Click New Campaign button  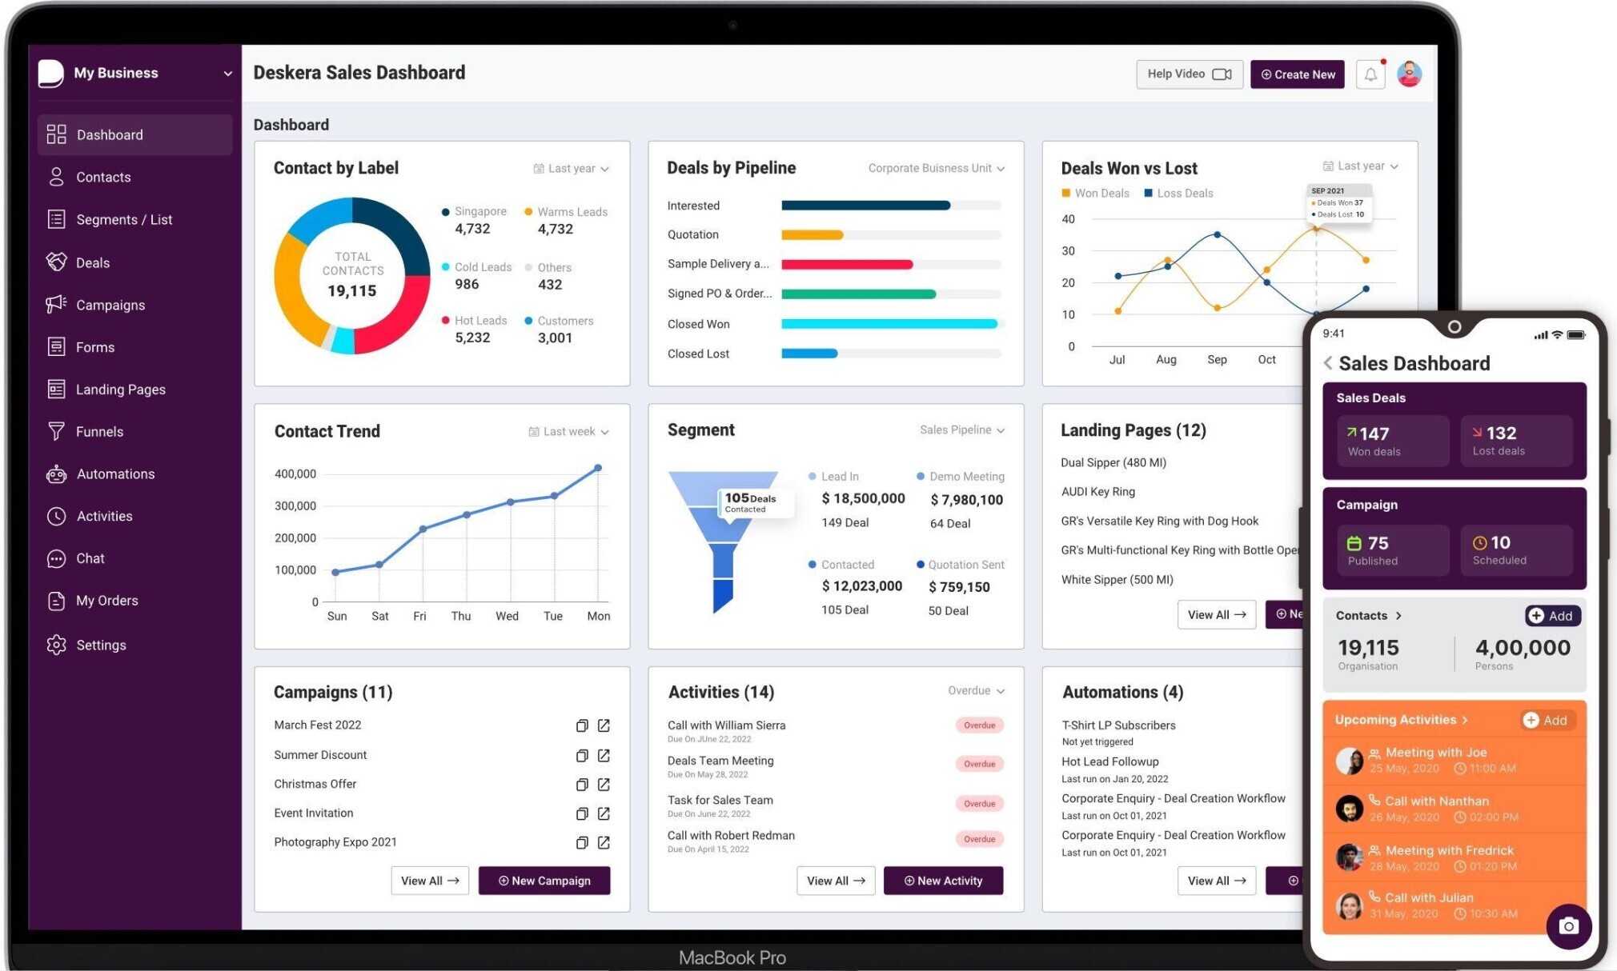point(543,880)
